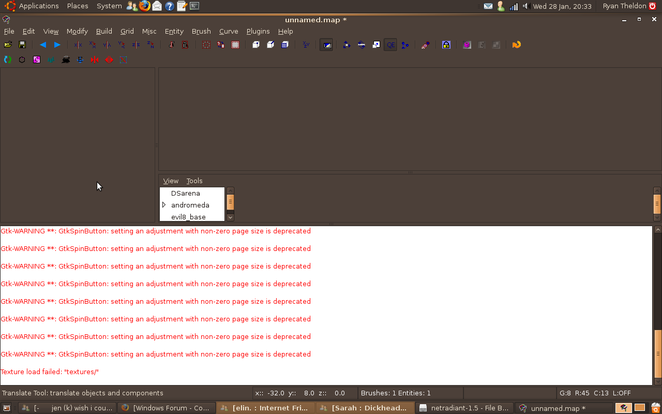
Task: Flip selection along the X axis
Action: [x=78, y=45]
